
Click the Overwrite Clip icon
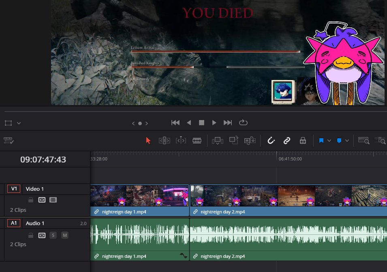[233, 140]
